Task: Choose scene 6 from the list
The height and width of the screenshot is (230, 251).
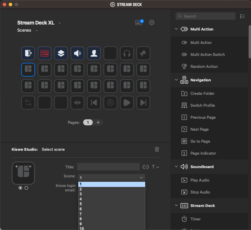Action: tap(112, 209)
